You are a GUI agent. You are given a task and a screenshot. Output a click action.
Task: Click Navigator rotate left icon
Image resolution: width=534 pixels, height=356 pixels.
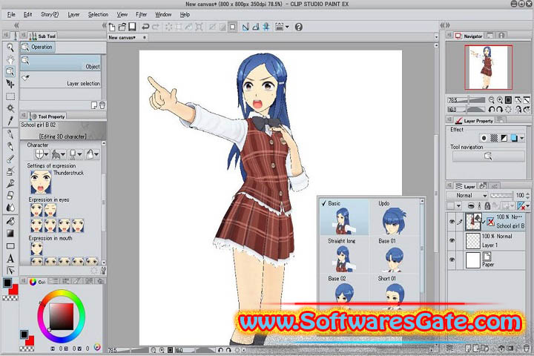click(x=492, y=110)
